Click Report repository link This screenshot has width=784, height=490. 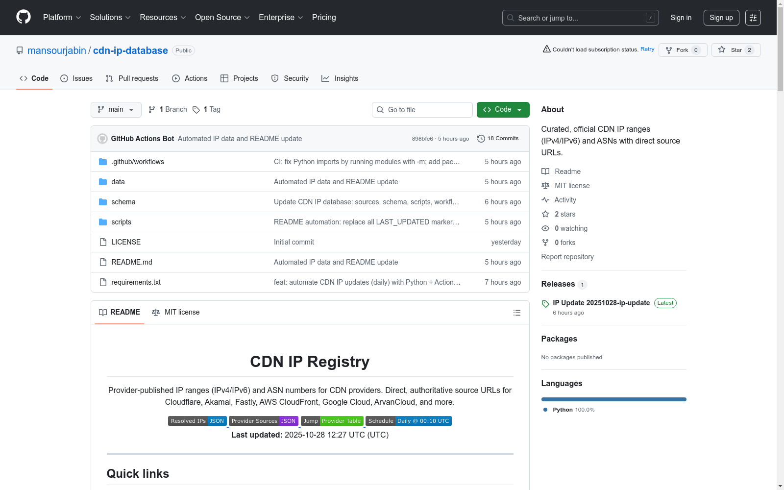[567, 257]
